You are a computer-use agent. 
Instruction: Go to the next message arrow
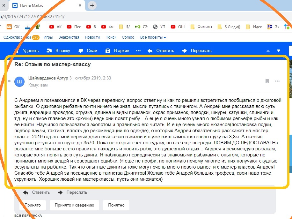(x=279, y=51)
